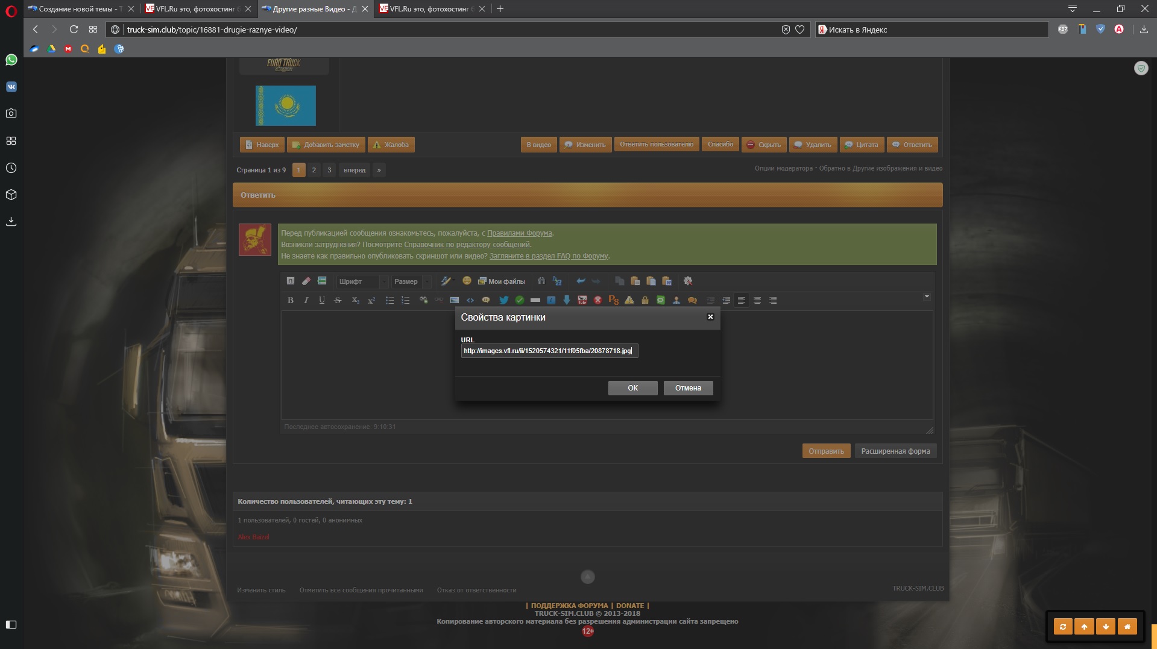Screen dimensions: 1157x649
Task: Toggle underline formatting
Action: (x=322, y=300)
